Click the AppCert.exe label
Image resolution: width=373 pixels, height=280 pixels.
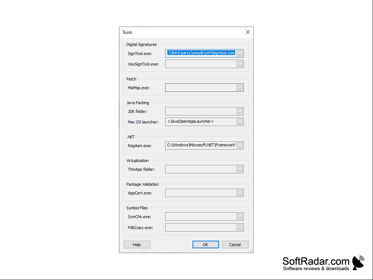[x=140, y=193]
